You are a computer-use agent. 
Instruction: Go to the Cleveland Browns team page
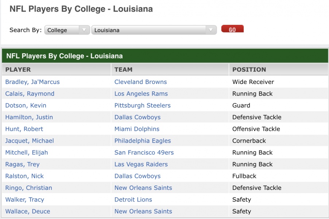(x=140, y=82)
